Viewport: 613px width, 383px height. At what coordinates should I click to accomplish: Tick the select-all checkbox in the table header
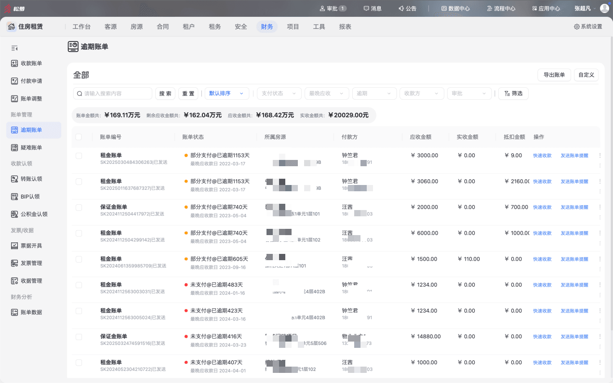point(79,137)
